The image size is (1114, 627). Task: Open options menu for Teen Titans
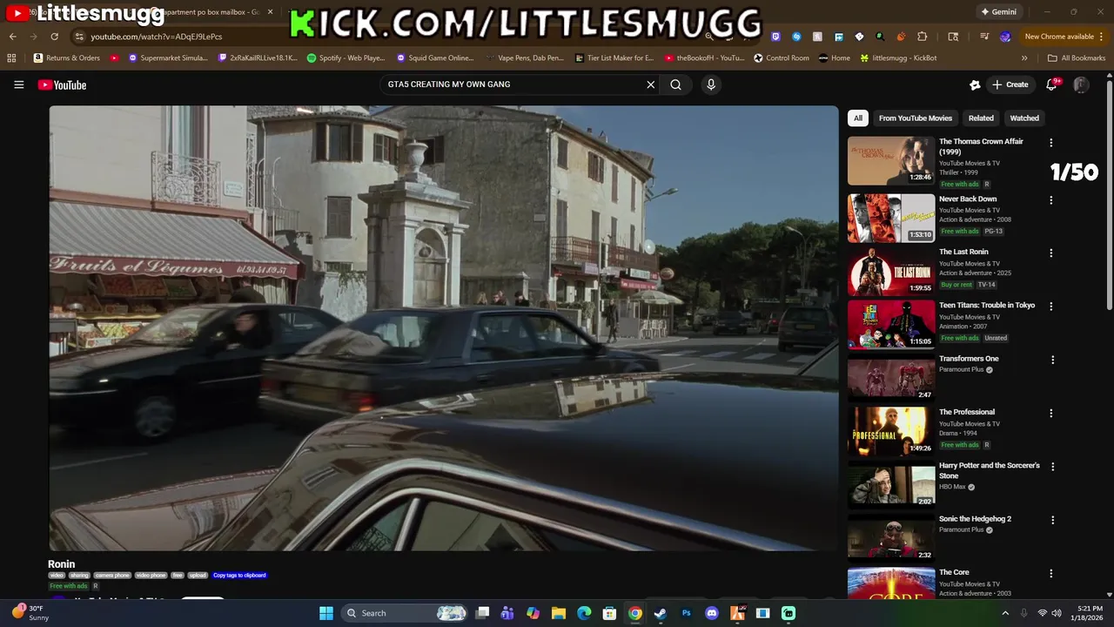click(x=1051, y=307)
